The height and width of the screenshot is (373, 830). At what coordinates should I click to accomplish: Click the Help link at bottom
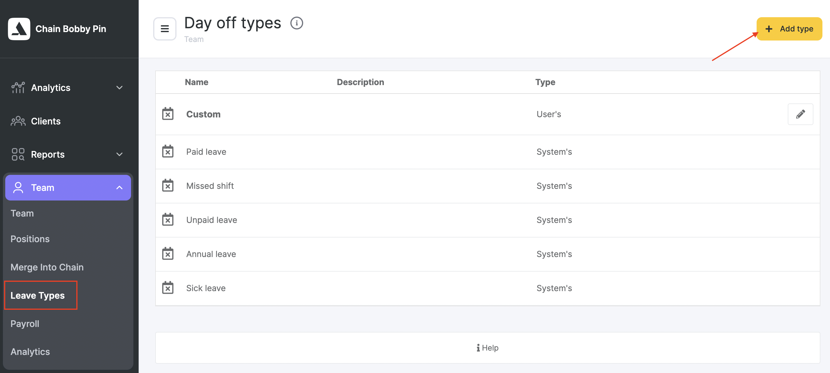point(487,348)
